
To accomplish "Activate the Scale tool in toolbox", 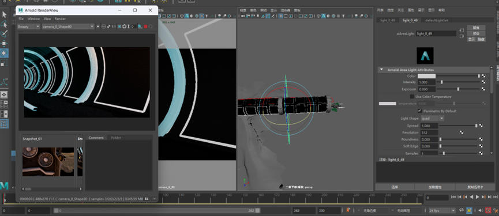I will pyautogui.click(x=5, y=63).
